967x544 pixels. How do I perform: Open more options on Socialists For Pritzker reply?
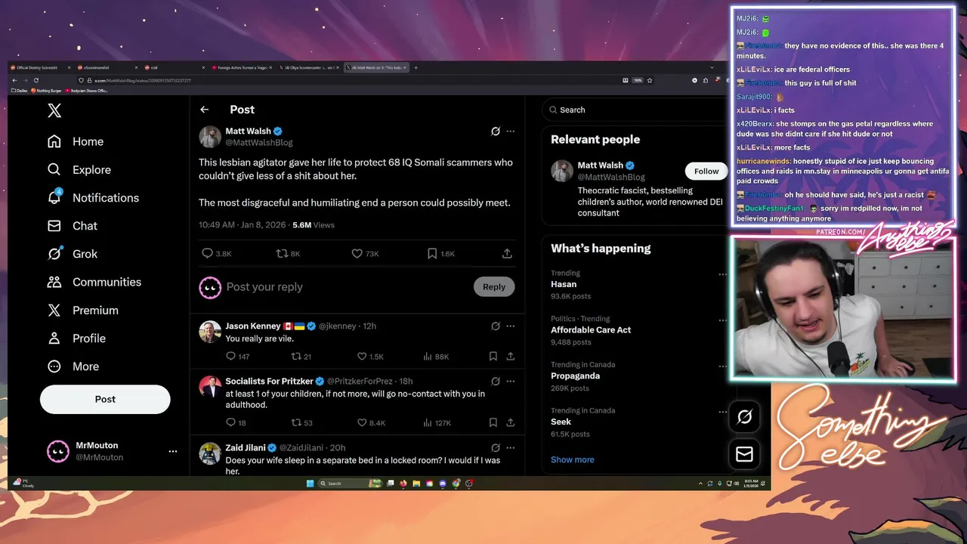point(511,382)
